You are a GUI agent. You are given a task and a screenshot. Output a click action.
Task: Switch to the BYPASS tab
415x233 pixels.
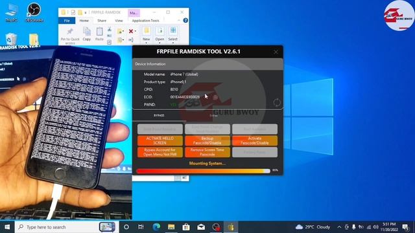tap(159, 115)
